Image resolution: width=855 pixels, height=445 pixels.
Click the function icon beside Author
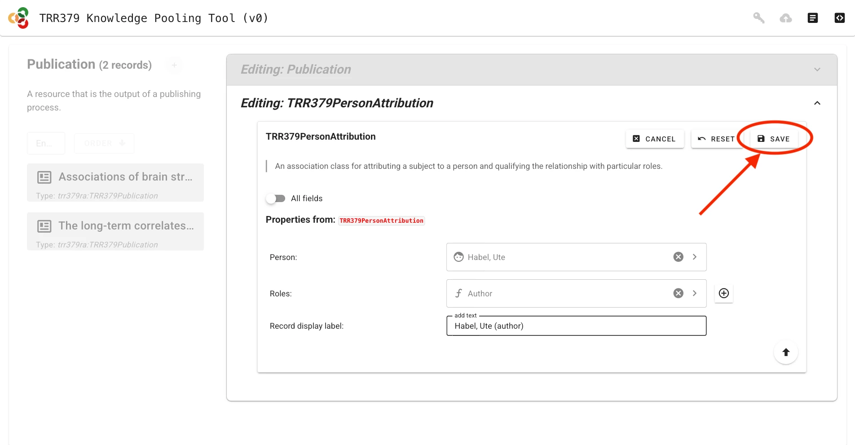click(458, 293)
